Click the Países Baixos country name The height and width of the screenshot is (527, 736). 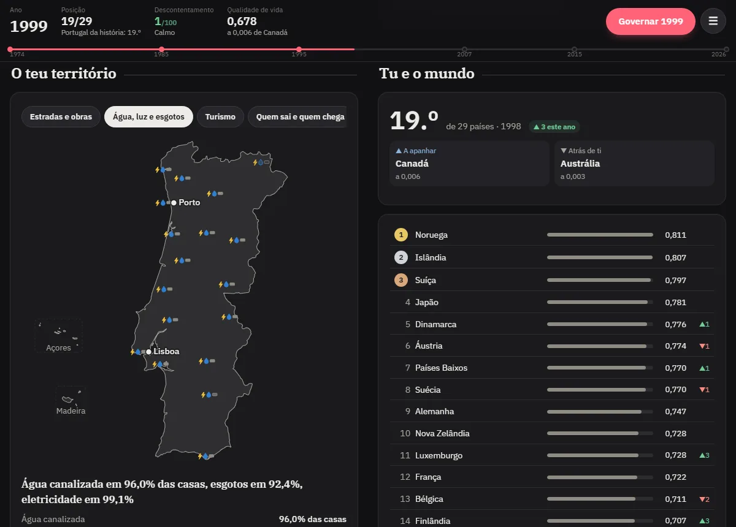441,368
